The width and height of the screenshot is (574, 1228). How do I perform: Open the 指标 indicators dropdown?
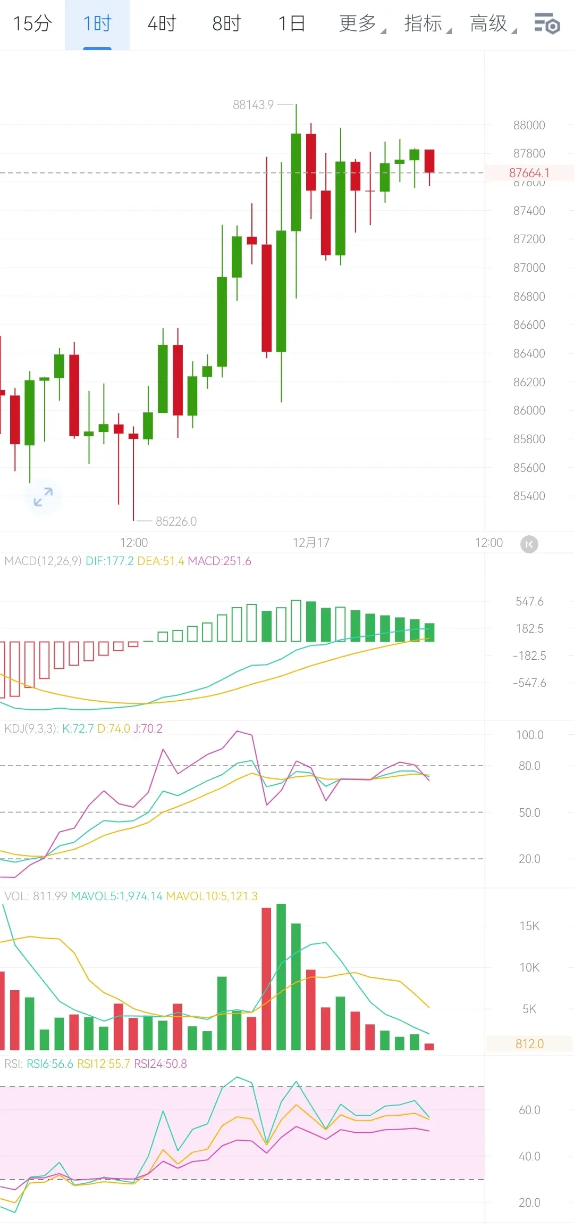(427, 23)
